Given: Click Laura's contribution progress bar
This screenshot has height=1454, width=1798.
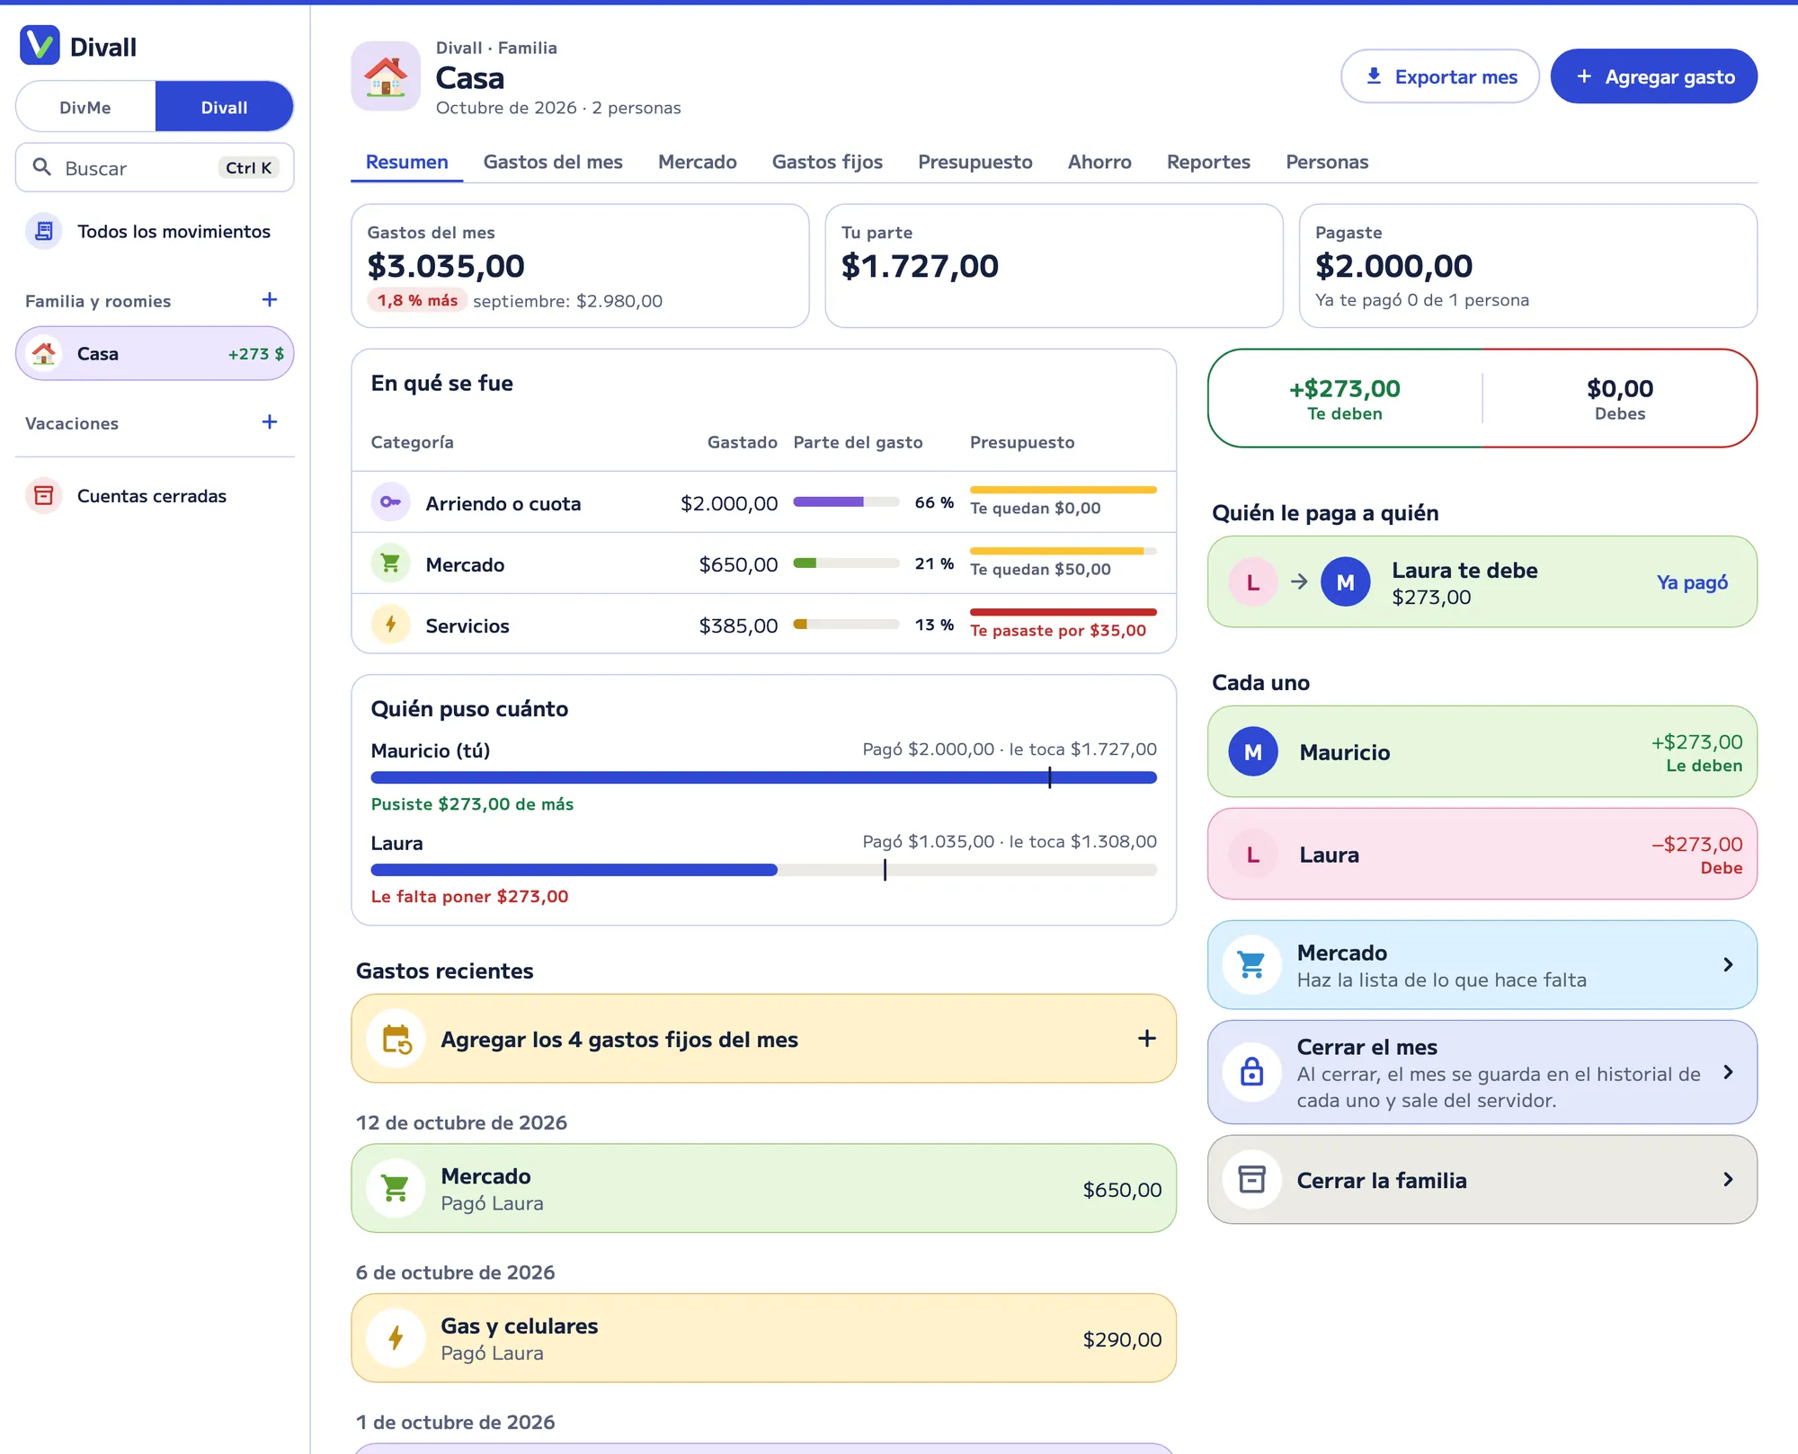Looking at the screenshot, I should 763,870.
